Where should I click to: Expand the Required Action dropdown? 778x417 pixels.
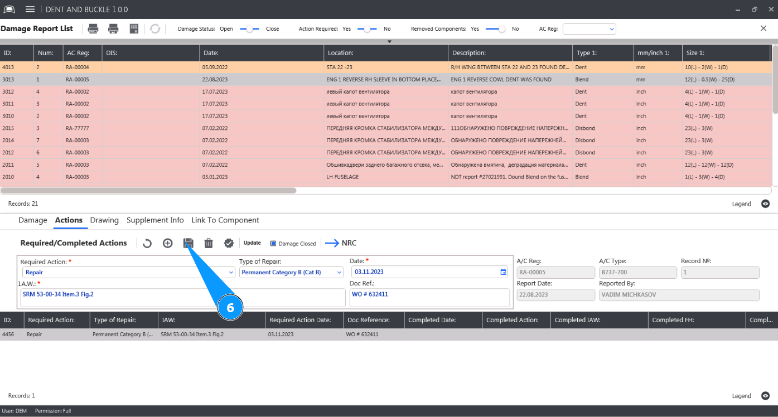(231, 273)
